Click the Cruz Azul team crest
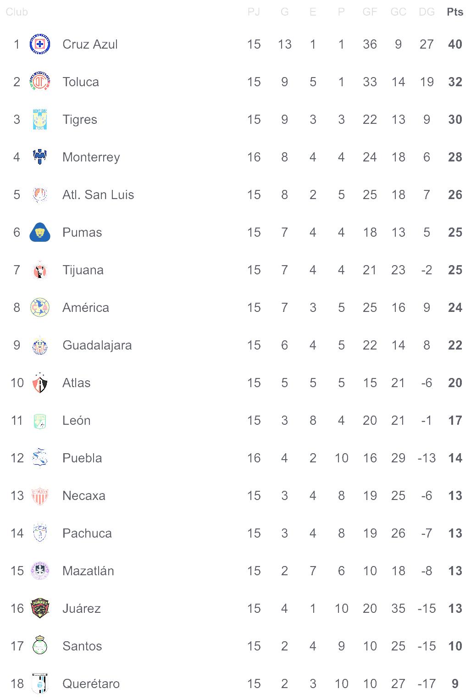This screenshot has width=476, height=700. point(40,44)
